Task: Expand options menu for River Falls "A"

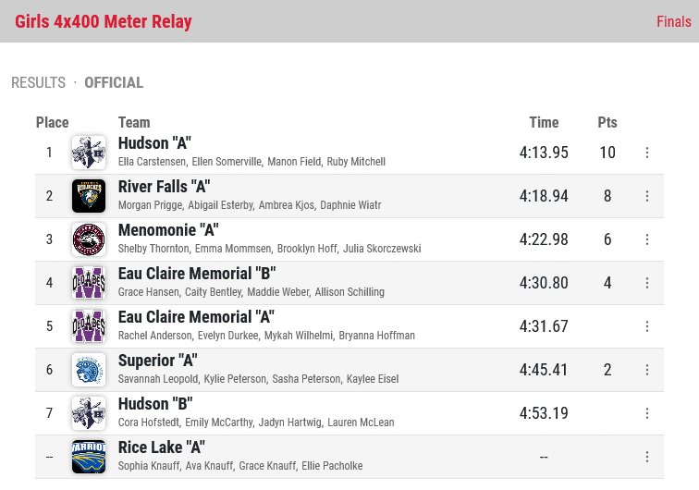Action: coord(647,196)
